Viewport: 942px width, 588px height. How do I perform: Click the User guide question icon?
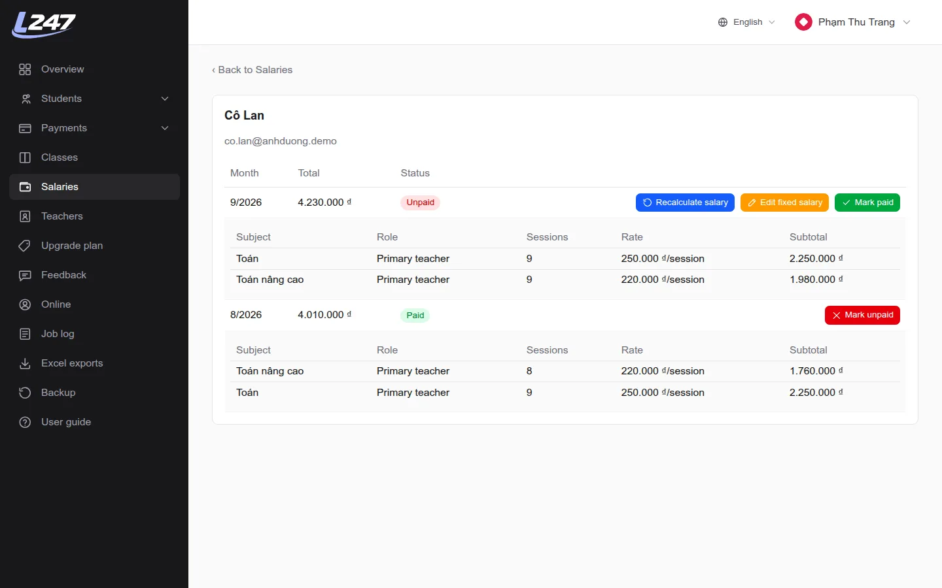pos(25,422)
